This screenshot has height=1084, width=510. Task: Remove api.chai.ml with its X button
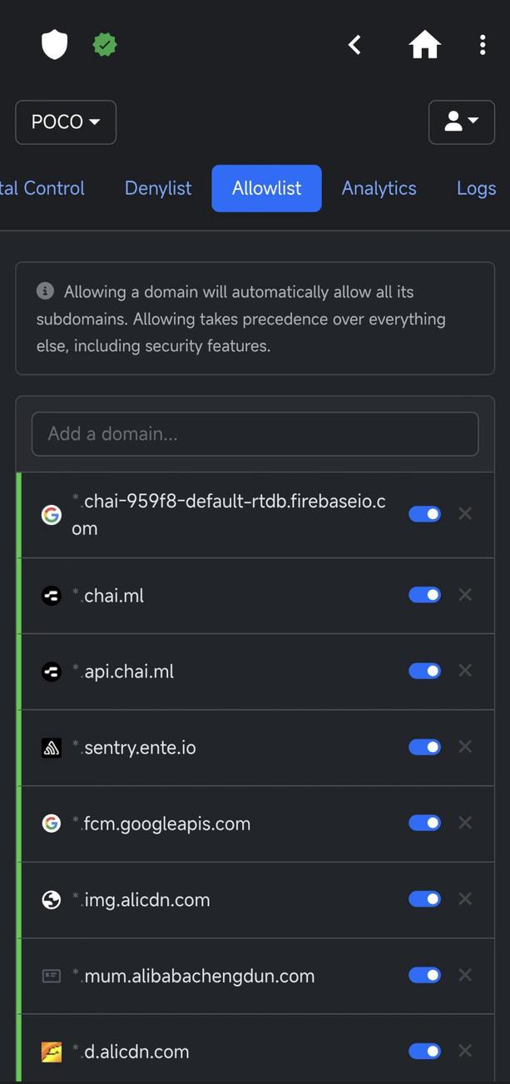coord(465,671)
